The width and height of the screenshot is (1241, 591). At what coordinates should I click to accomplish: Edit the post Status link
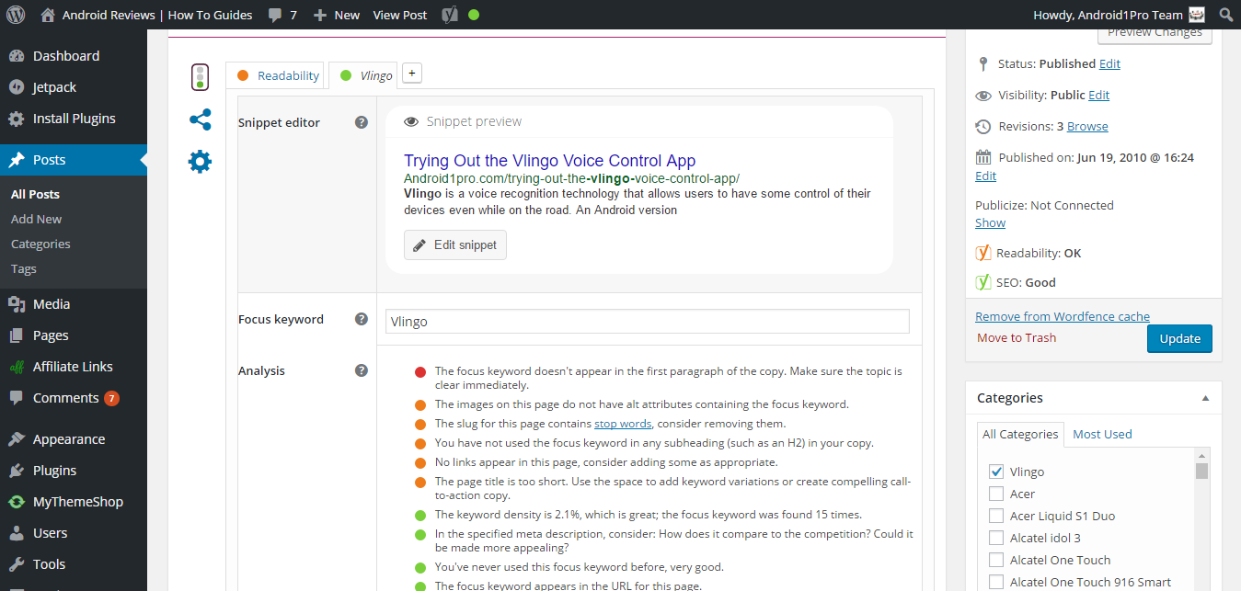[x=1109, y=63]
